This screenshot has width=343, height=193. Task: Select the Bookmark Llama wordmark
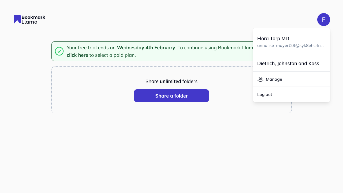pos(33,19)
